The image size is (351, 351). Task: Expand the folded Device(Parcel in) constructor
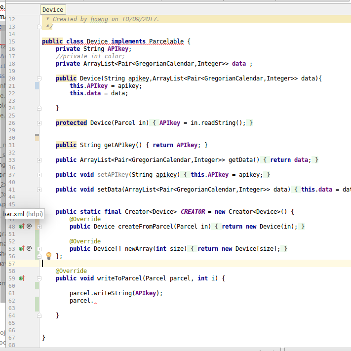(x=39, y=123)
